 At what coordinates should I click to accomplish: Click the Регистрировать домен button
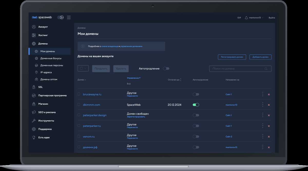(232, 57)
